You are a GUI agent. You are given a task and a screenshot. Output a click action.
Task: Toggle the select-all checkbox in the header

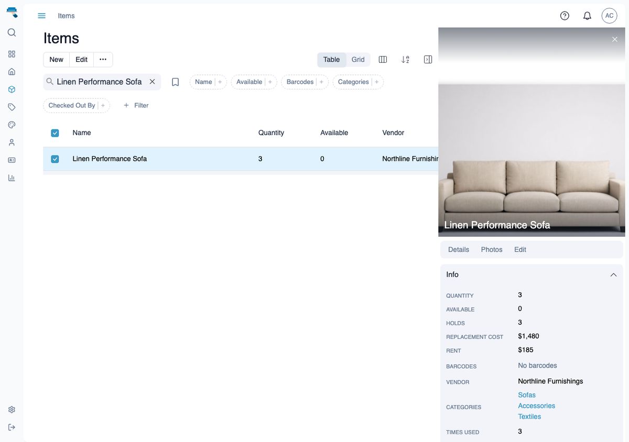(55, 133)
